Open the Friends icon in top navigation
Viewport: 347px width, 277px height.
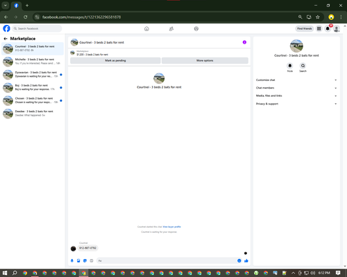tap(171, 28)
